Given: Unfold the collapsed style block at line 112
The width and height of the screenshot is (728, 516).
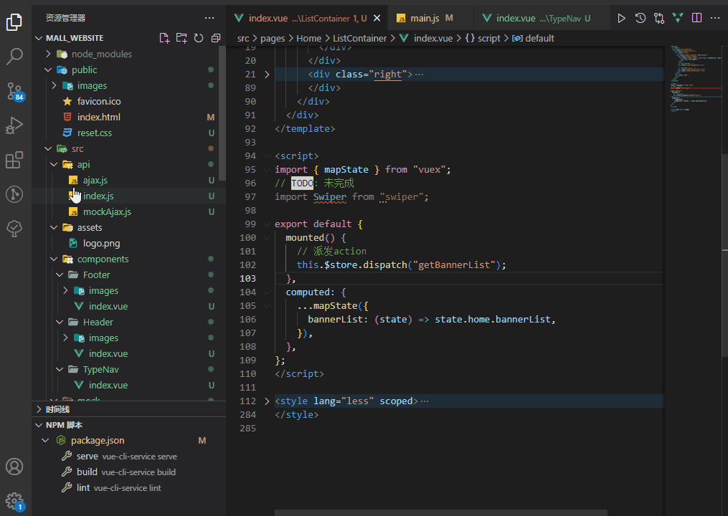Looking at the screenshot, I should (x=267, y=401).
